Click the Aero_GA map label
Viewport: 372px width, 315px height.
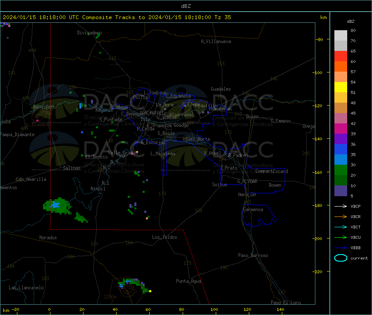click(x=247, y=195)
